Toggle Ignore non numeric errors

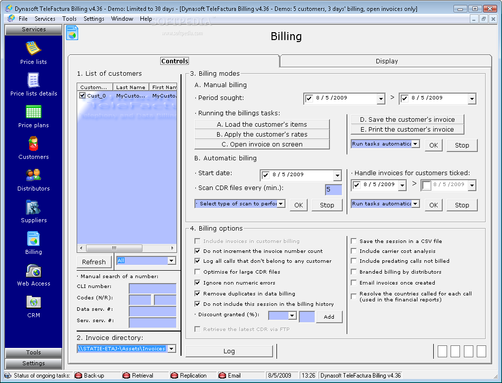[197, 283]
